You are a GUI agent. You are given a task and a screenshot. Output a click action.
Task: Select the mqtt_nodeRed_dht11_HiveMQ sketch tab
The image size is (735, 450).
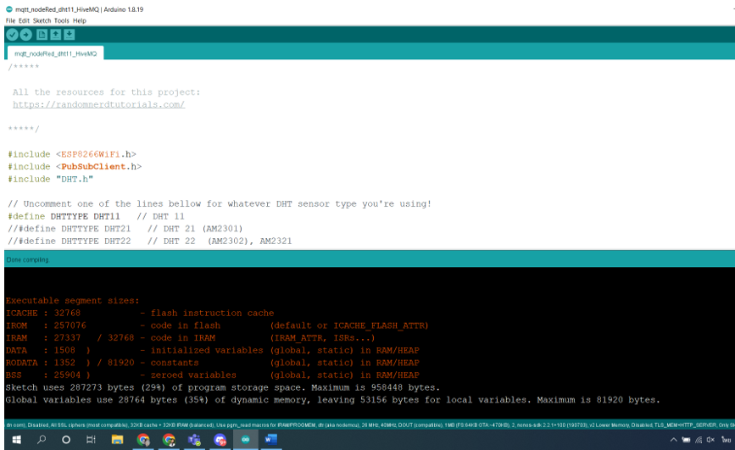point(55,53)
